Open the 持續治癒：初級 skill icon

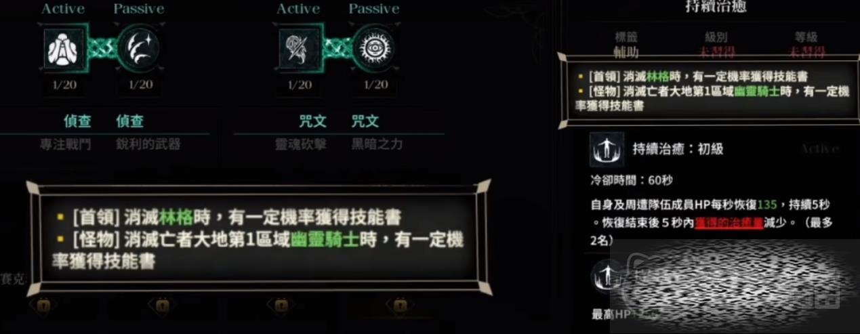tap(607, 148)
